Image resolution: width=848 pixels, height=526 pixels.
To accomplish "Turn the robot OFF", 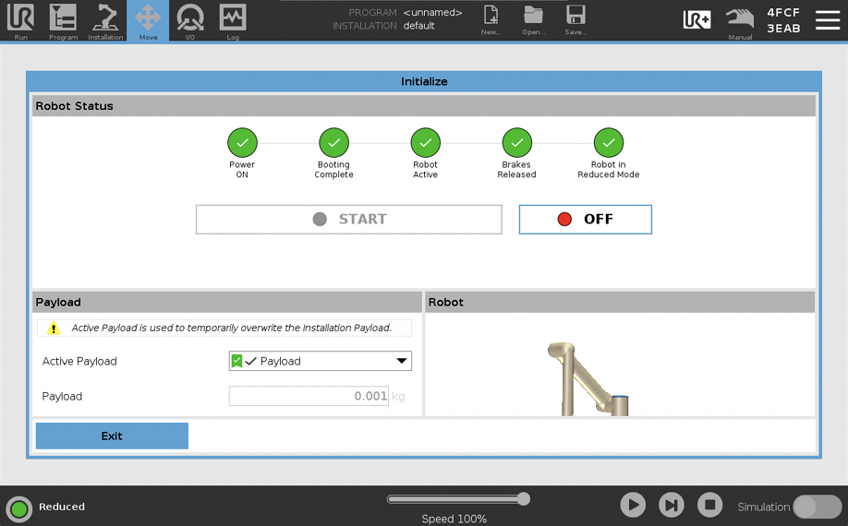I will coord(585,220).
